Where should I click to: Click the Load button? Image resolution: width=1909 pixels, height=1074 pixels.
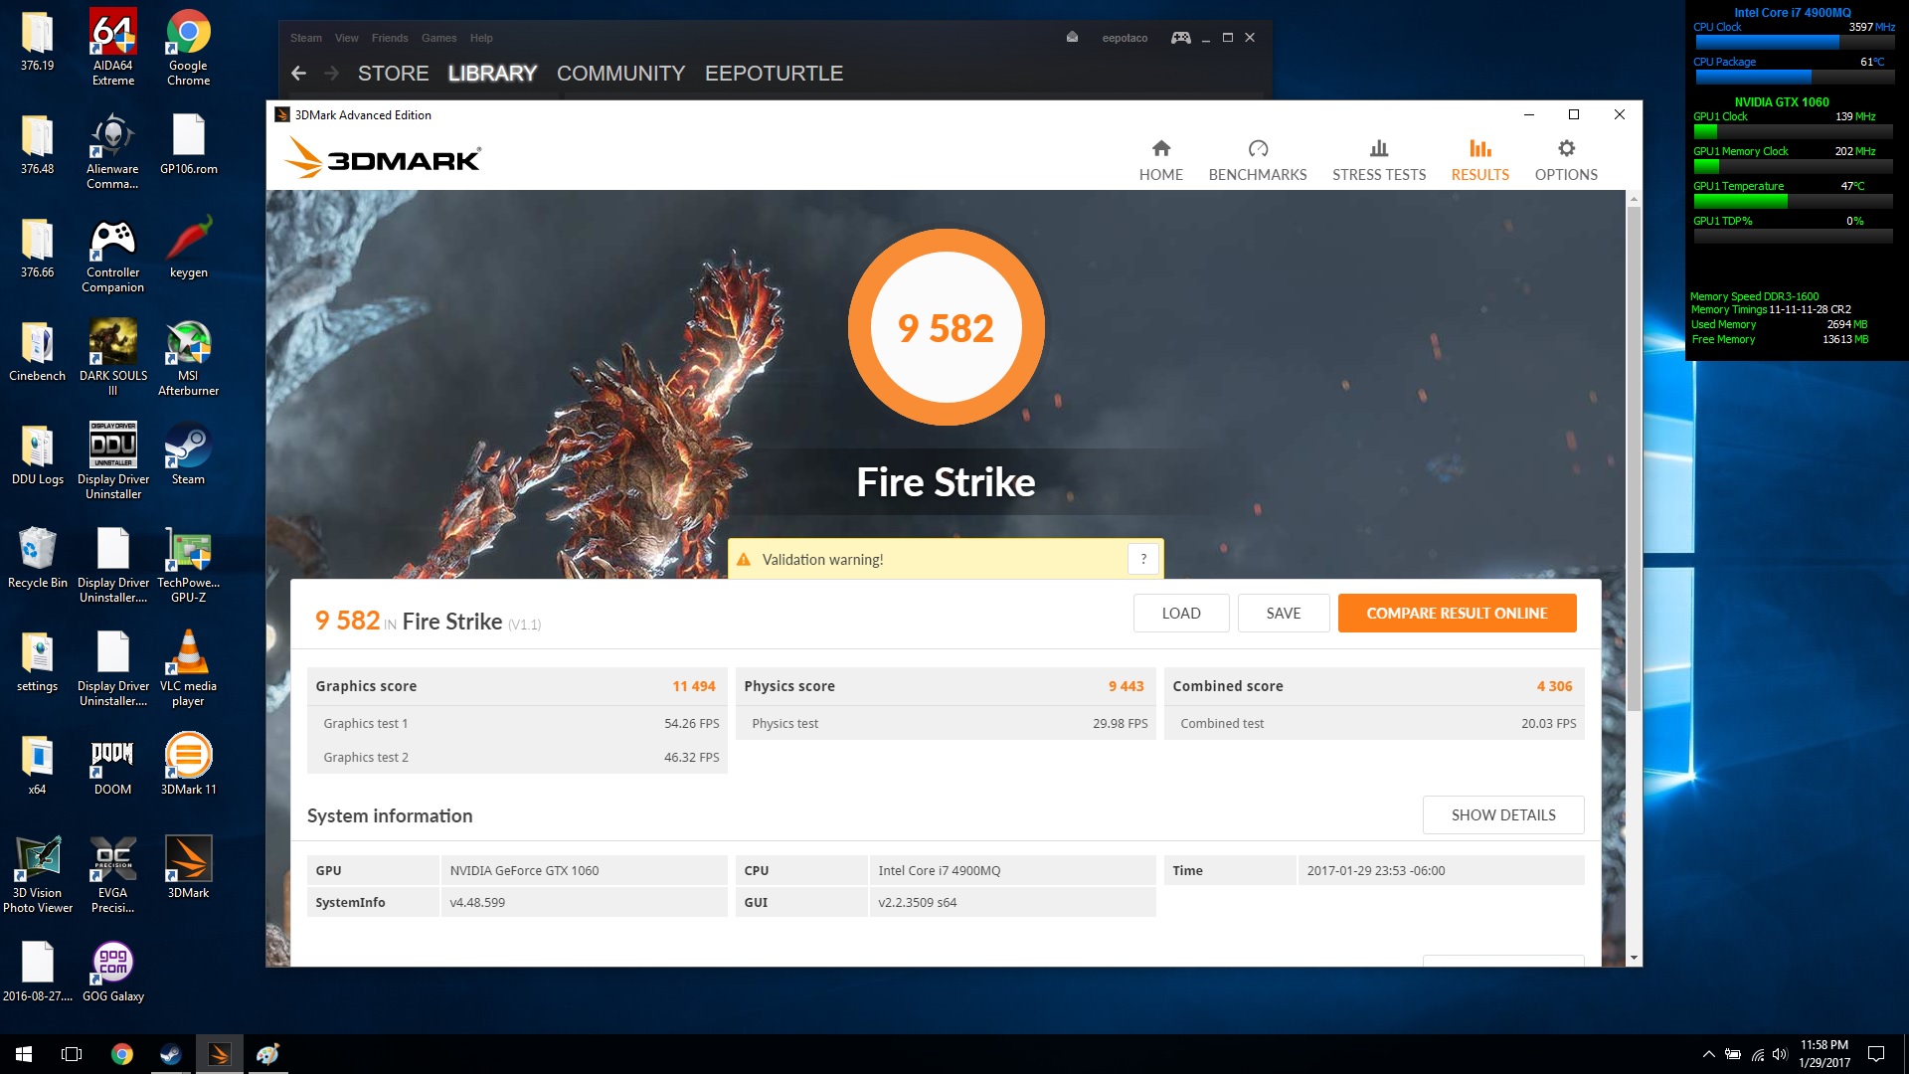1180,613
